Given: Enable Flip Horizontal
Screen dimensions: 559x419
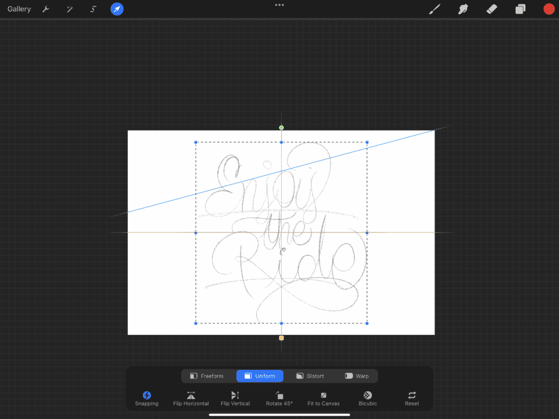Looking at the screenshot, I should pyautogui.click(x=191, y=398).
